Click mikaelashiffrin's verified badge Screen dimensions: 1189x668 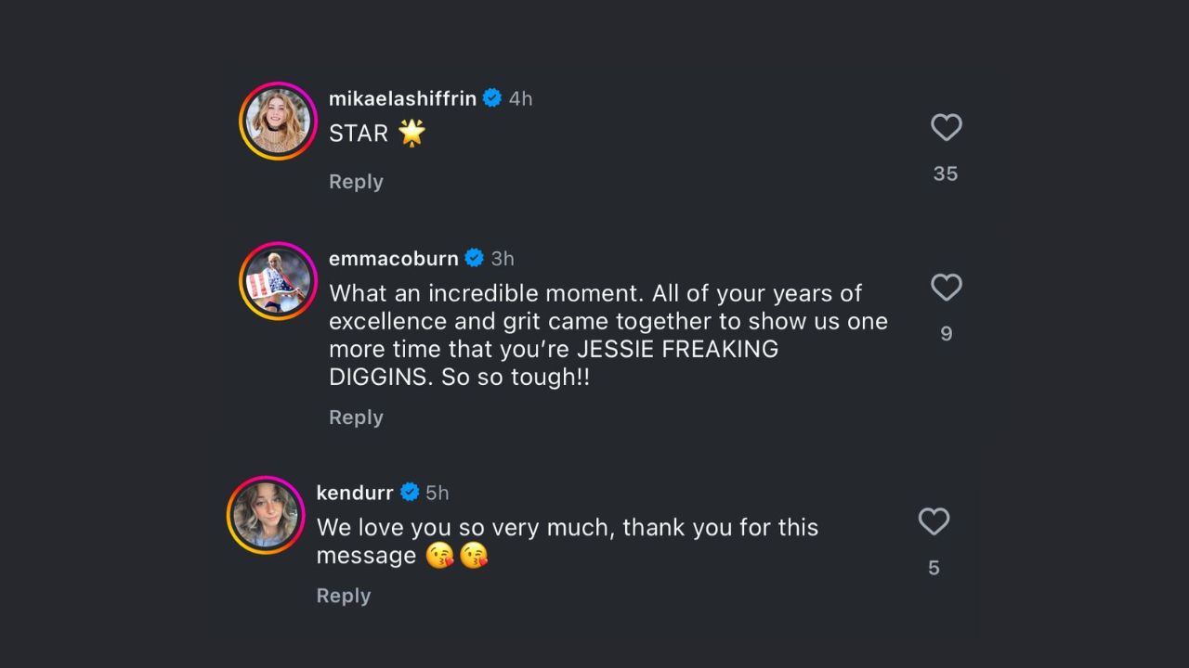coord(492,98)
